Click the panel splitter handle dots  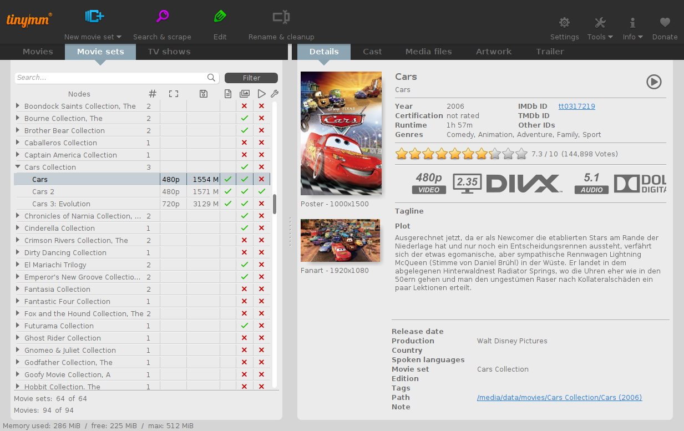pyautogui.click(x=290, y=232)
